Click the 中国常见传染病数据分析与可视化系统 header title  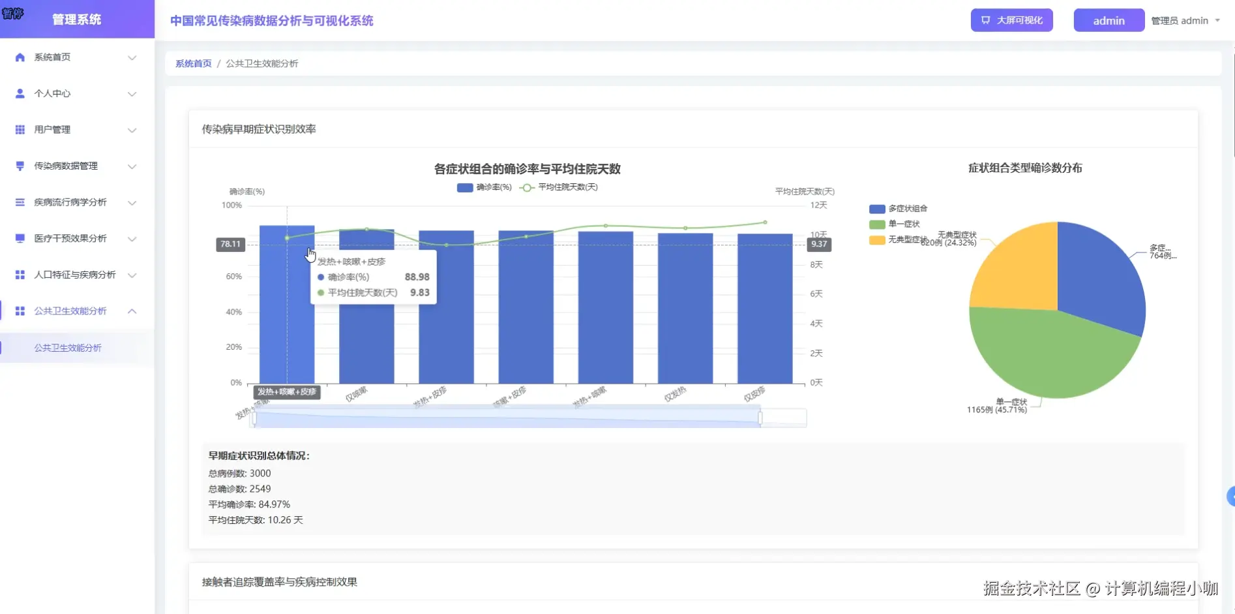pos(272,21)
